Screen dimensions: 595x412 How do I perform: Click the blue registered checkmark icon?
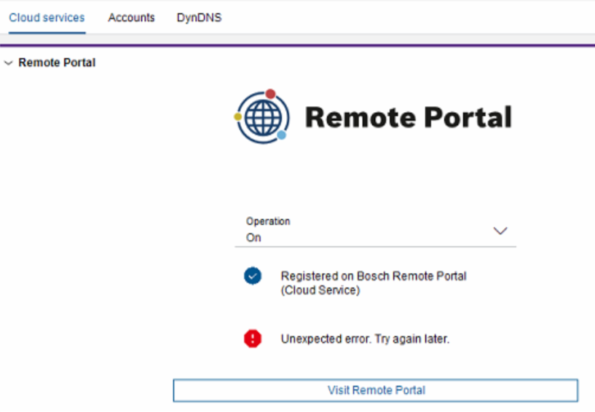(253, 276)
